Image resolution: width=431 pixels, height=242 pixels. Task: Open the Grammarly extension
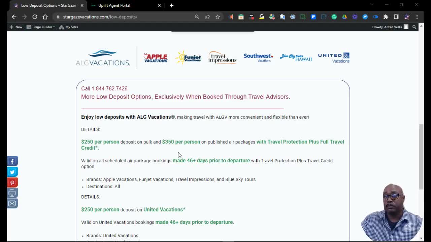[x=334, y=17]
